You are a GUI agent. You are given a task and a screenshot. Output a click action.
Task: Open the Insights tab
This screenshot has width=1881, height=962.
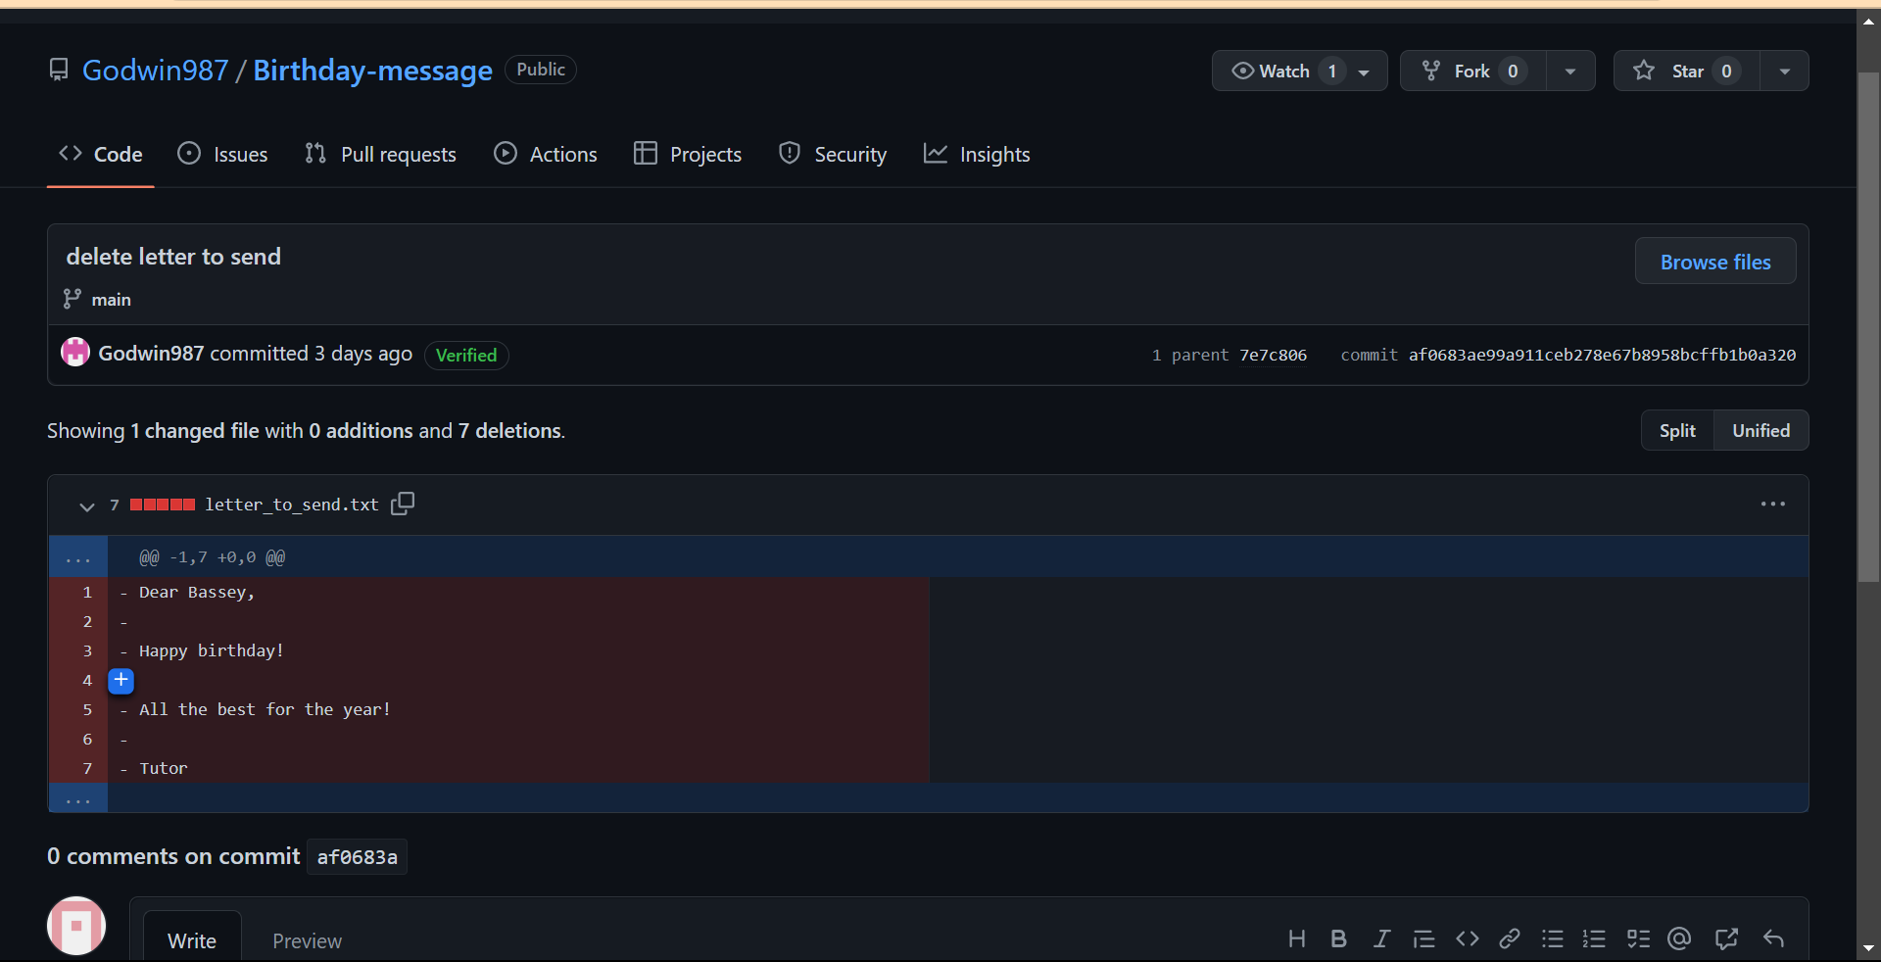point(977,154)
